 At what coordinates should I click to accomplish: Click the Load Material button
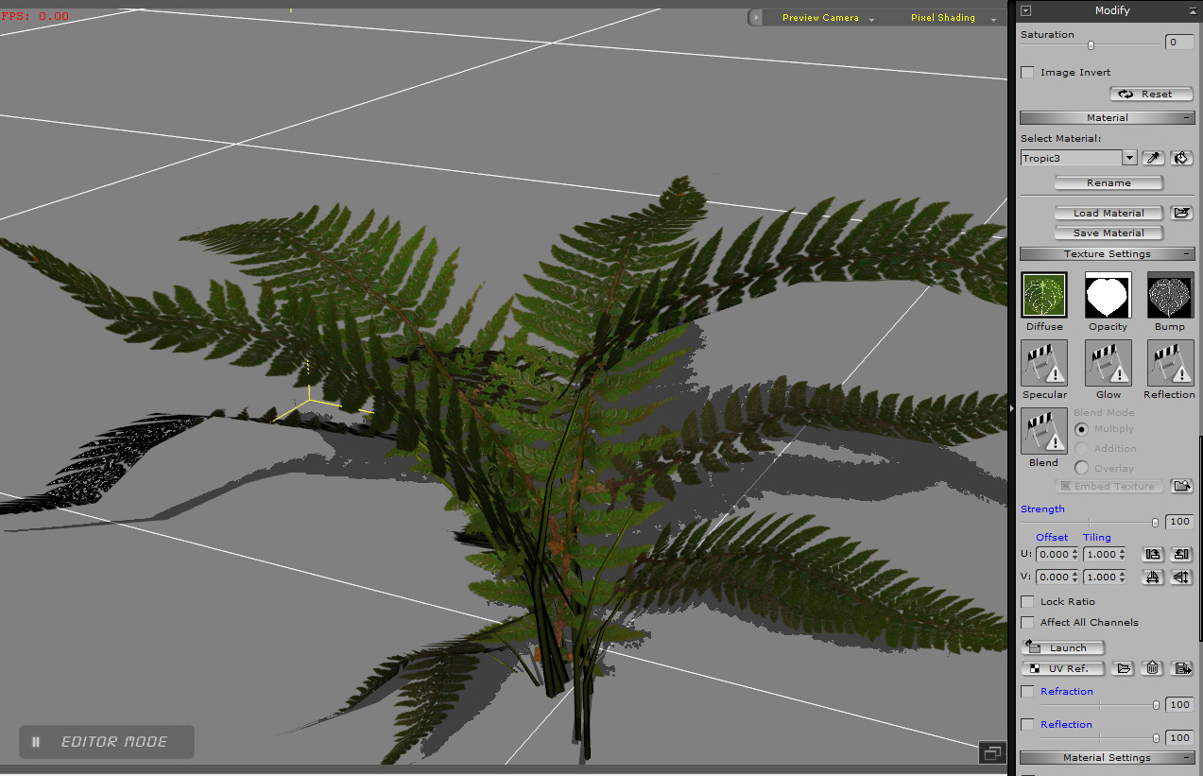(x=1108, y=213)
